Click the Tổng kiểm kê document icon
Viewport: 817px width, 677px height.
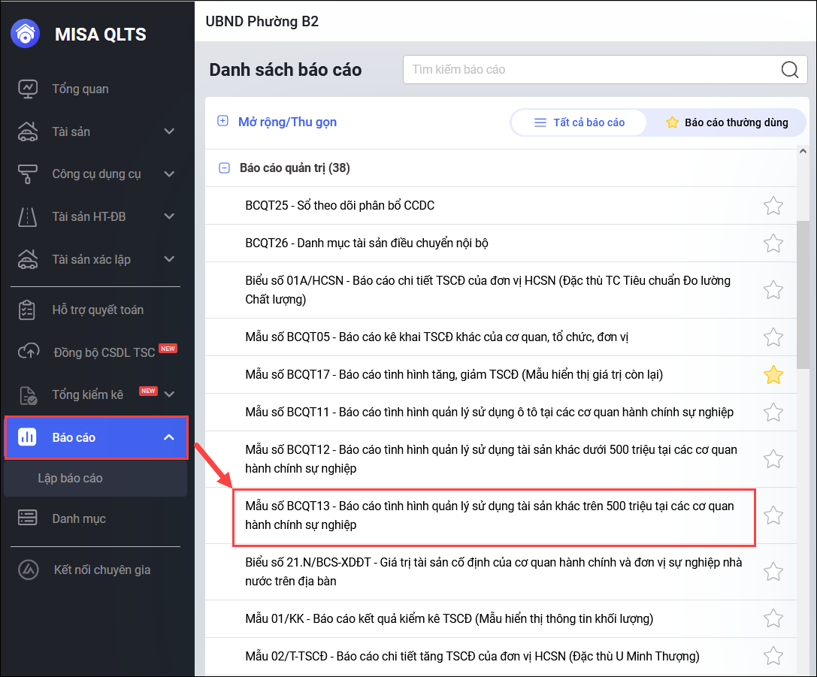coord(28,395)
